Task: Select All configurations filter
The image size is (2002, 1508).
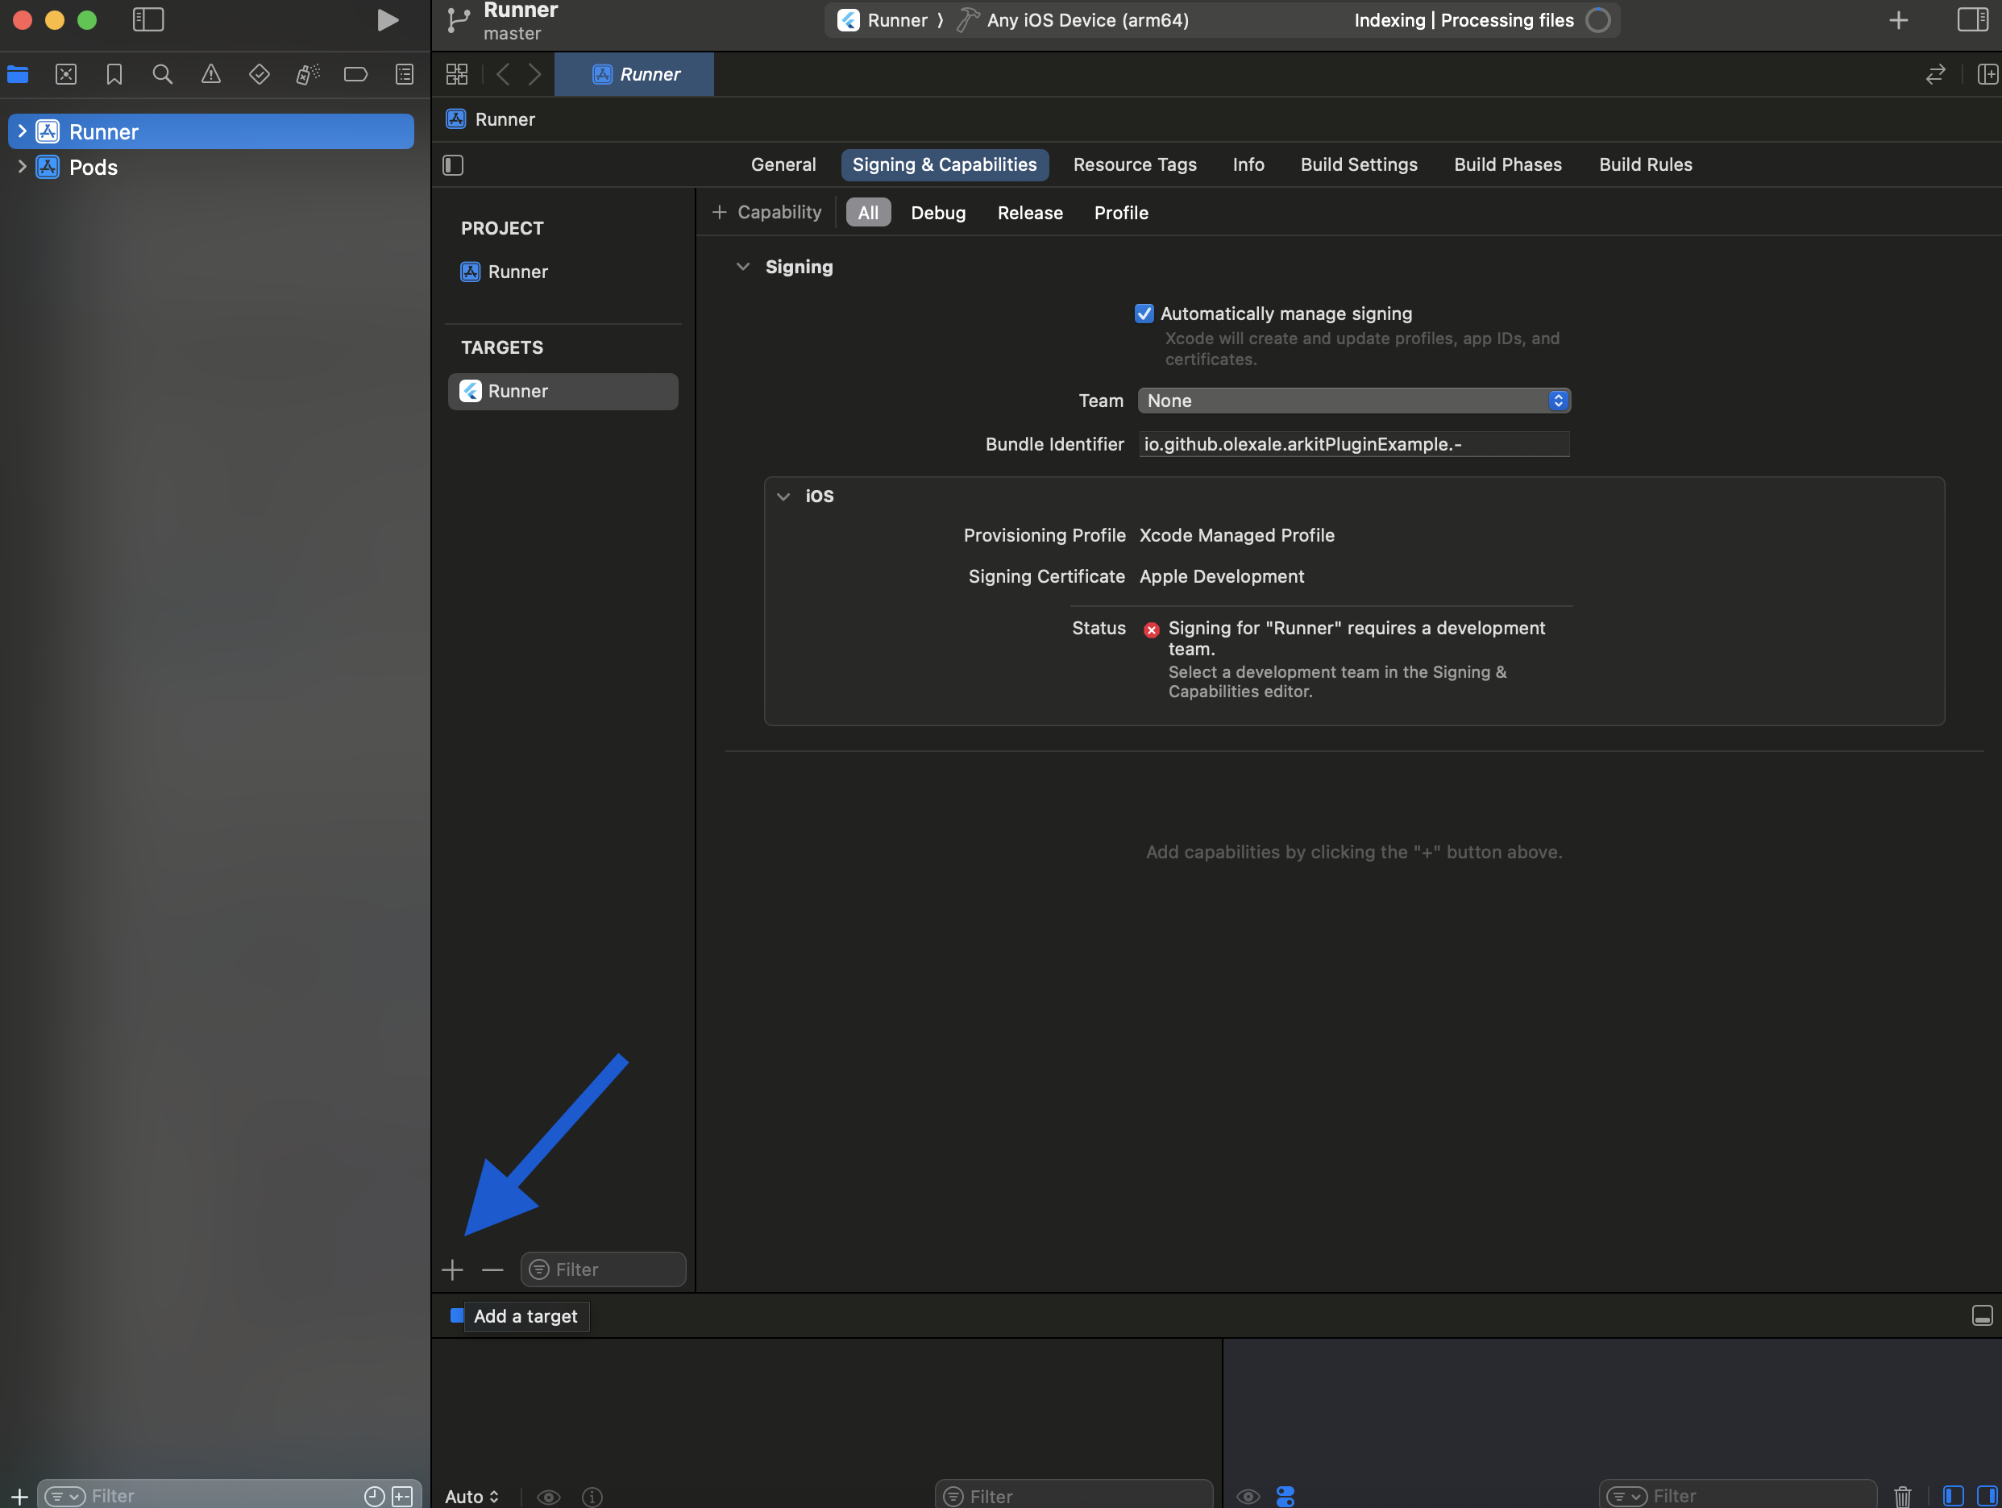Action: coord(868,213)
